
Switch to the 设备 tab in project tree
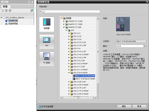point(6,7)
